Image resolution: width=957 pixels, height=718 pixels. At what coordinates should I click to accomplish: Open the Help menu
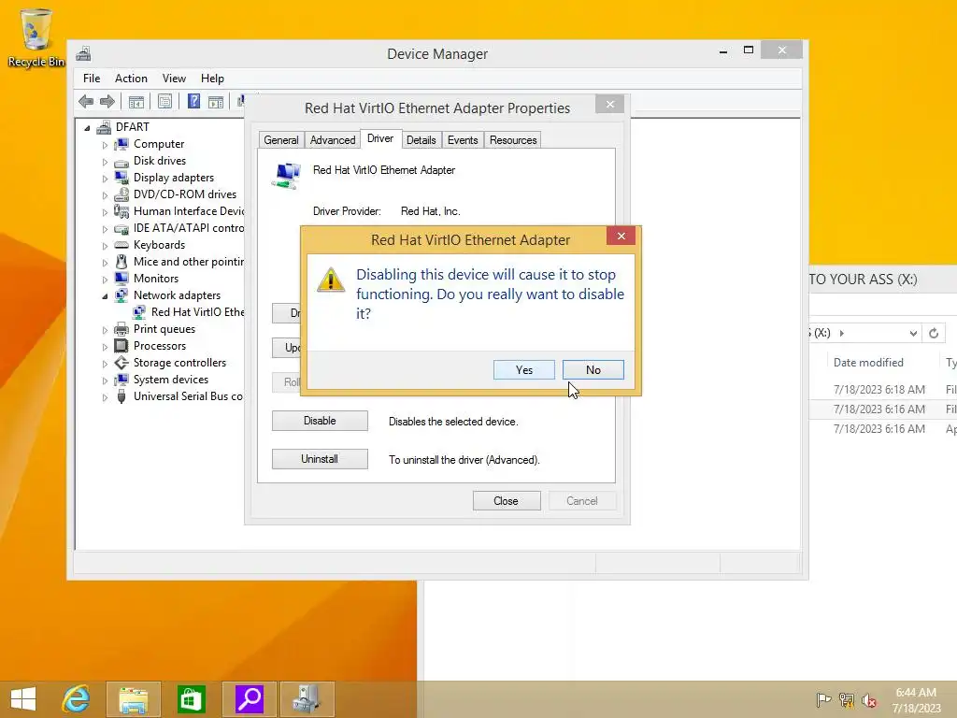pos(212,79)
